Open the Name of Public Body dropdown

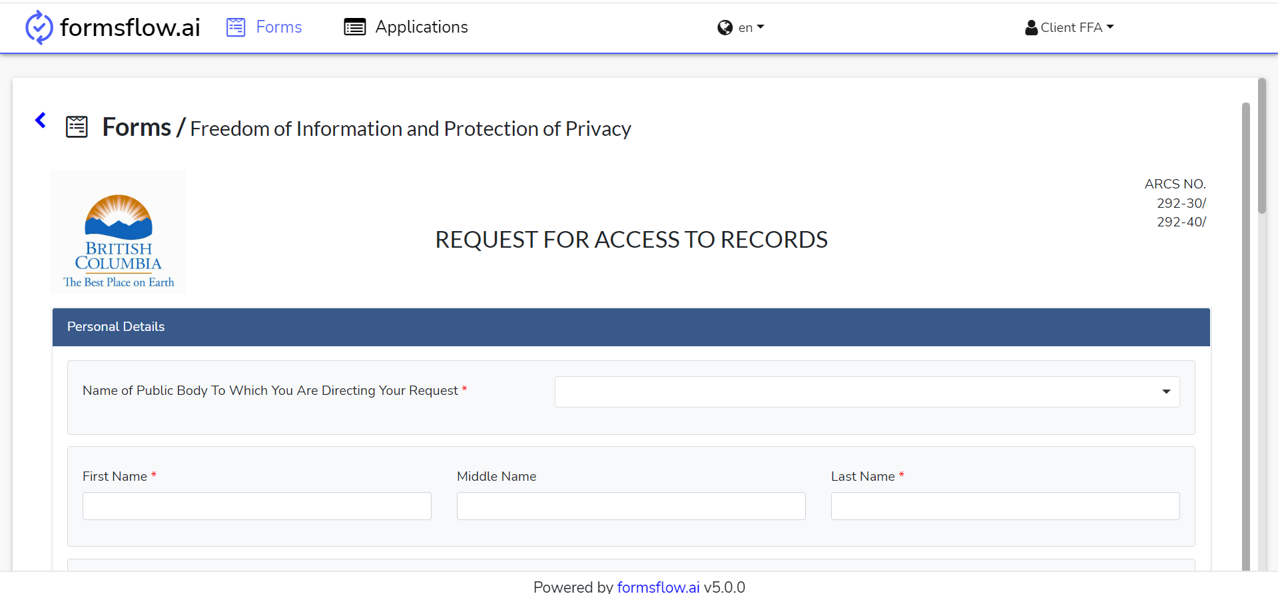(867, 392)
